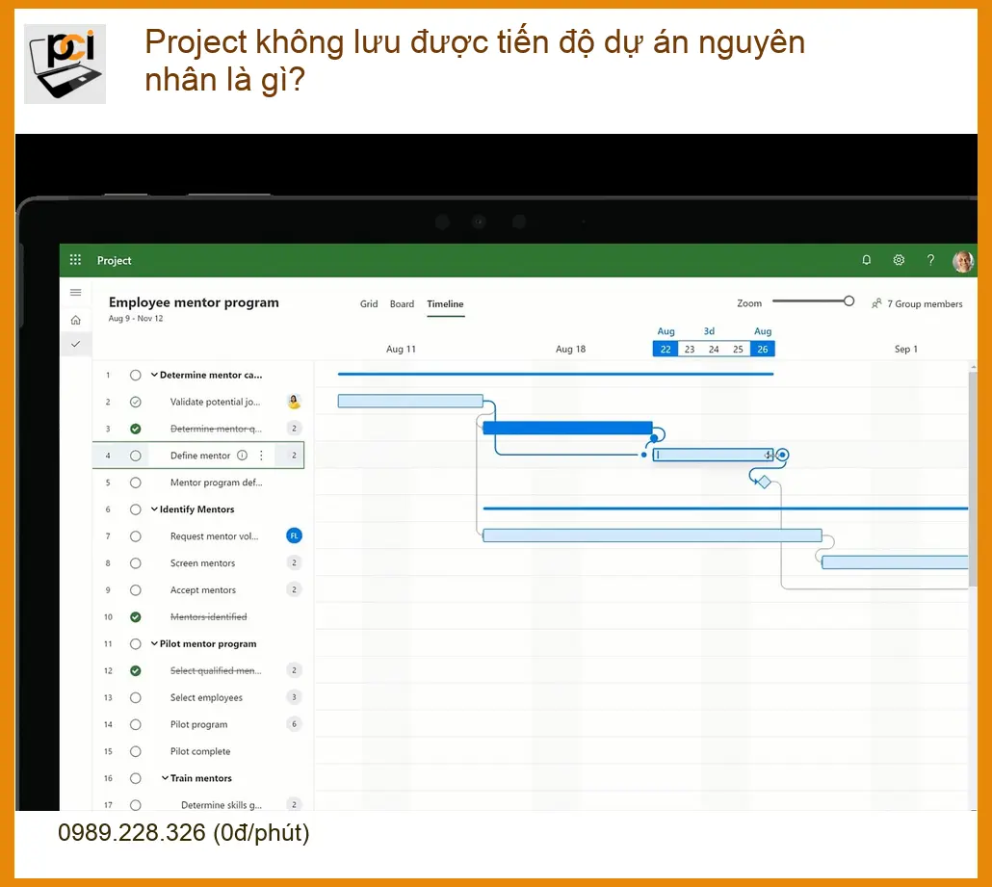Image resolution: width=992 pixels, height=887 pixels.
Task: Collapse the Pilot mentor program group
Action: tap(154, 643)
